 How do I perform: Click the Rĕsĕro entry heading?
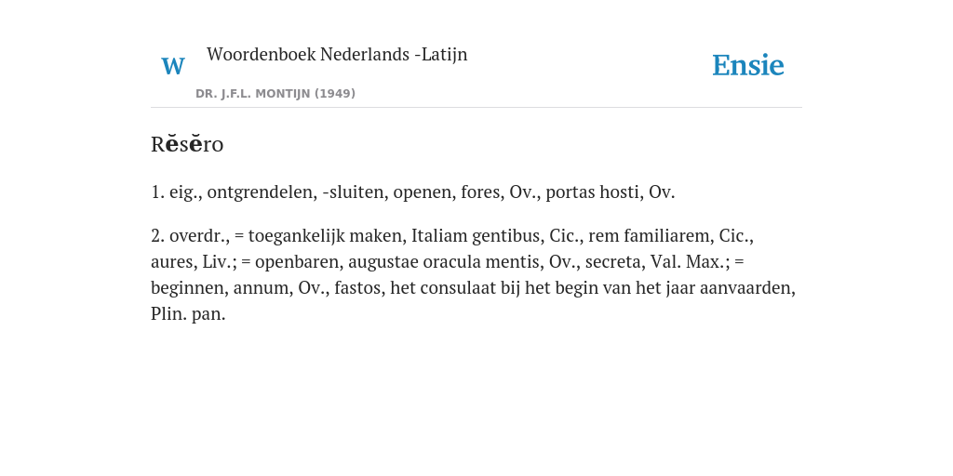pos(187,144)
